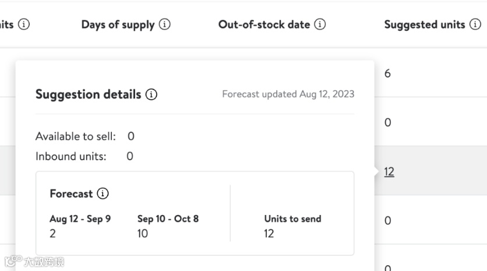Open the underlined 12 suggested units link
This screenshot has height=271, width=487.
pos(389,172)
